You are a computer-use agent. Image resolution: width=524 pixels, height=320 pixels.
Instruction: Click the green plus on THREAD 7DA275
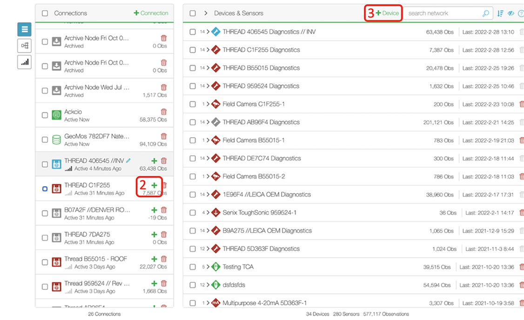pyautogui.click(x=154, y=234)
